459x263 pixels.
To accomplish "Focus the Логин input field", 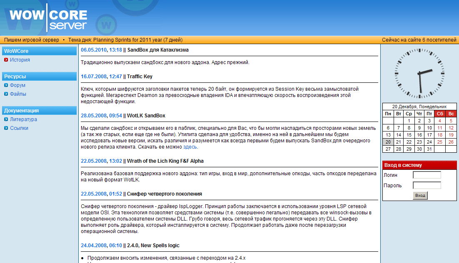I will (x=427, y=175).
